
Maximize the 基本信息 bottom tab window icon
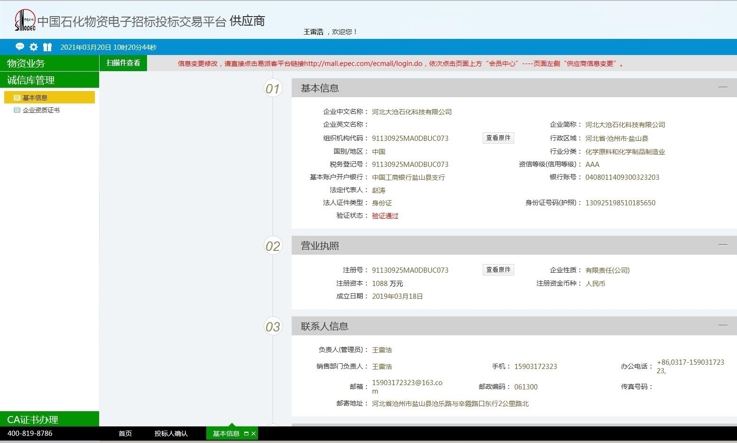246,434
